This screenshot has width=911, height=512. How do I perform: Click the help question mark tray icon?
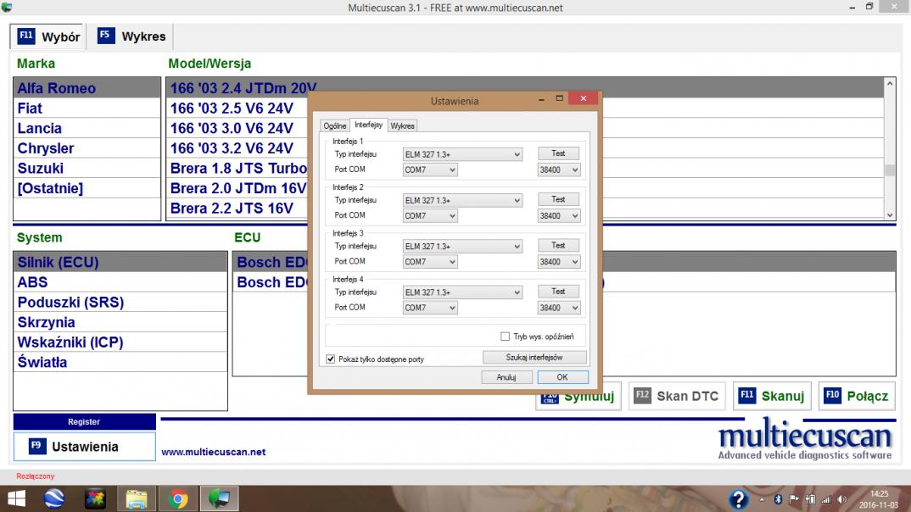pos(739,499)
